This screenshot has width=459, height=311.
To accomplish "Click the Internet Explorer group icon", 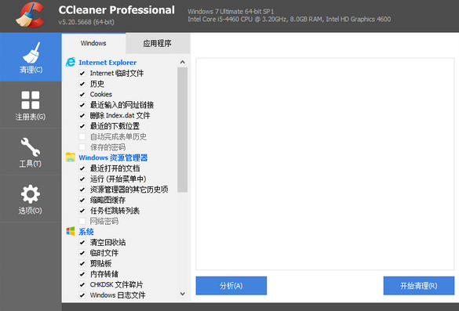I will 71,62.
